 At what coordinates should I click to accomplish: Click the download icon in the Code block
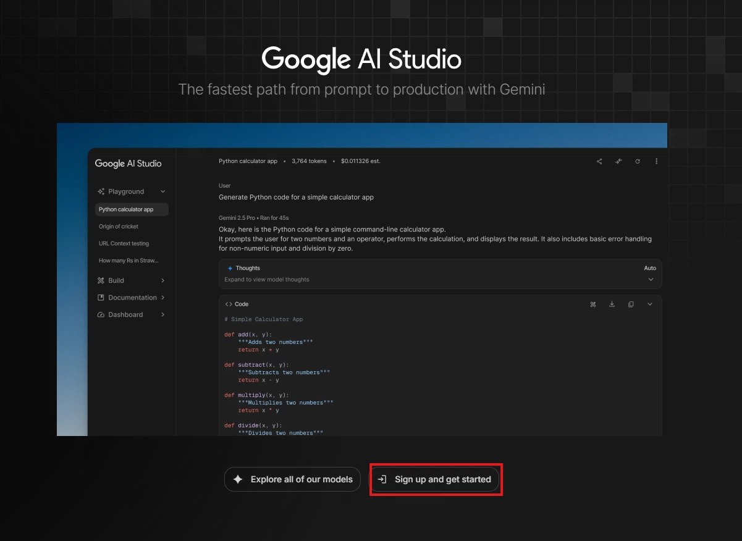(x=612, y=304)
